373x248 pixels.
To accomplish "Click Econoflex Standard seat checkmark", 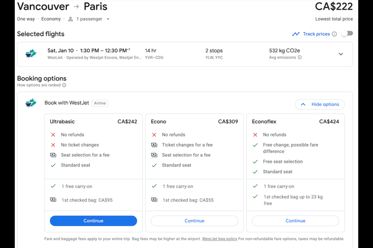I will pyautogui.click(x=255, y=172).
